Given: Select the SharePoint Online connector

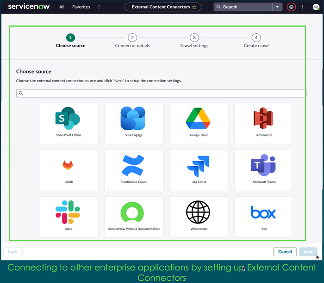Looking at the screenshot, I should pos(69,123).
